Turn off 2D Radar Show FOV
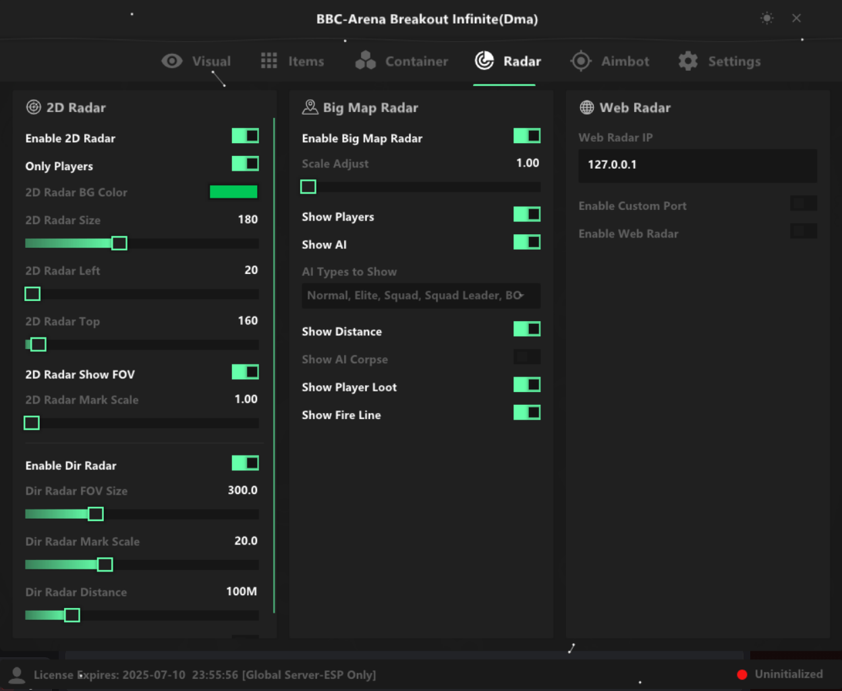This screenshot has height=691, width=842. tap(246, 372)
